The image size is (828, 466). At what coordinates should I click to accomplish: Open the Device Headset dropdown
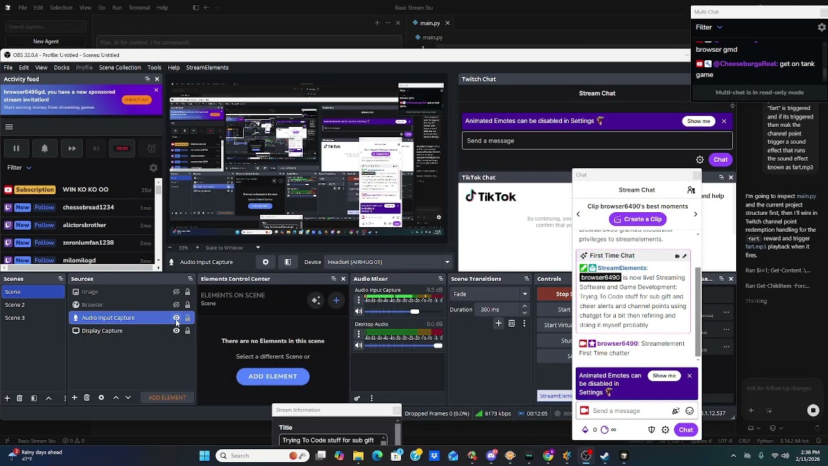point(387,262)
